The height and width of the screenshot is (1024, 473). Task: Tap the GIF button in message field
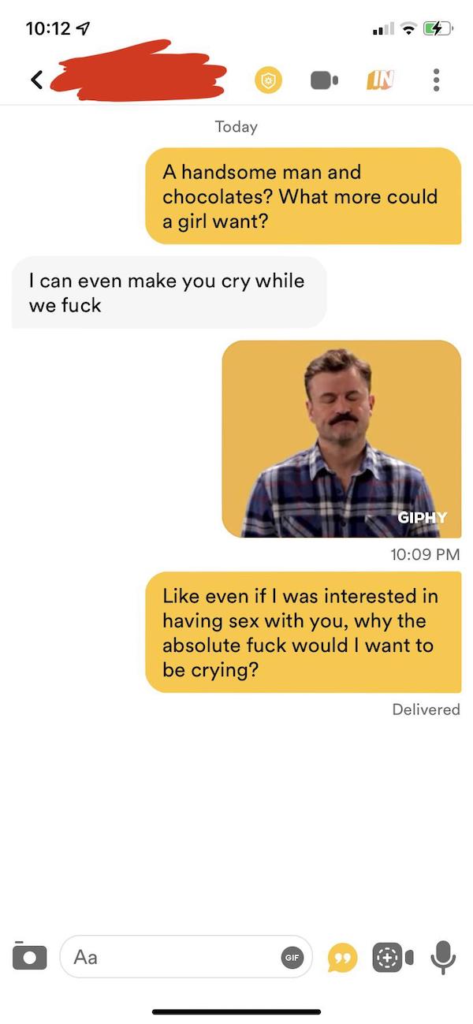293,956
